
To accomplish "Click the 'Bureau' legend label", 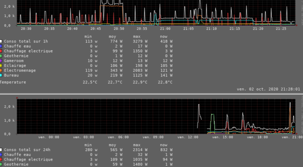I will click(11, 75).
